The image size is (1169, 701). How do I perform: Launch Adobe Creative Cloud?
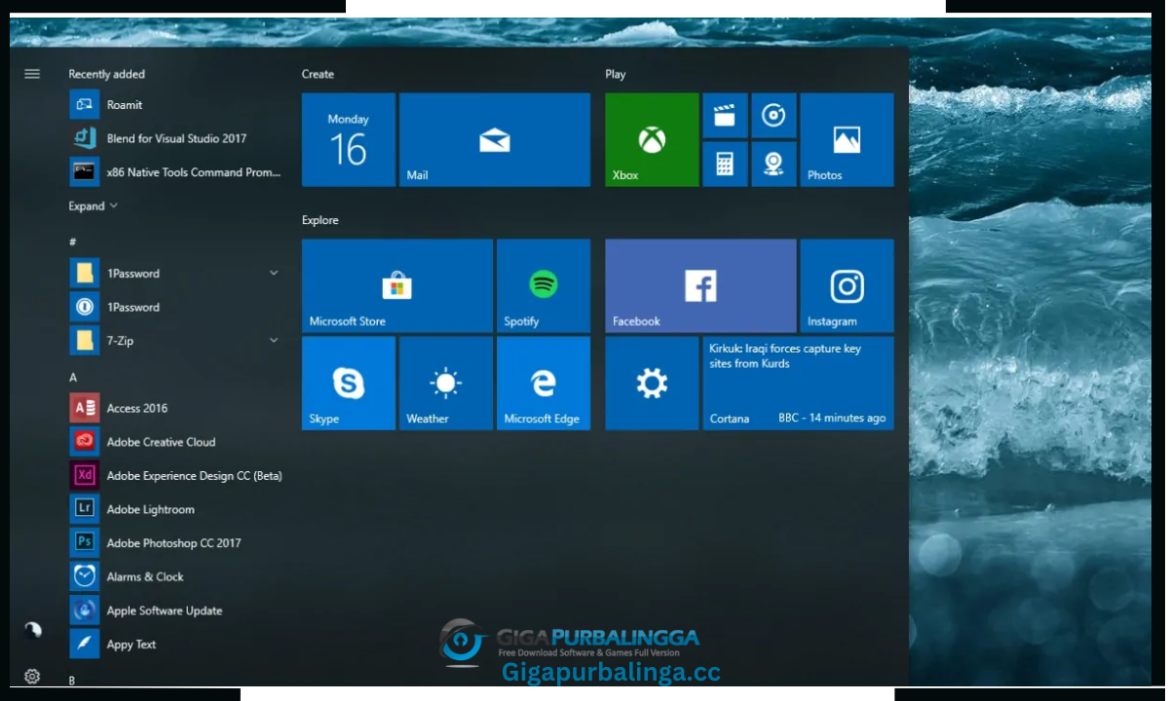pyautogui.click(x=175, y=442)
